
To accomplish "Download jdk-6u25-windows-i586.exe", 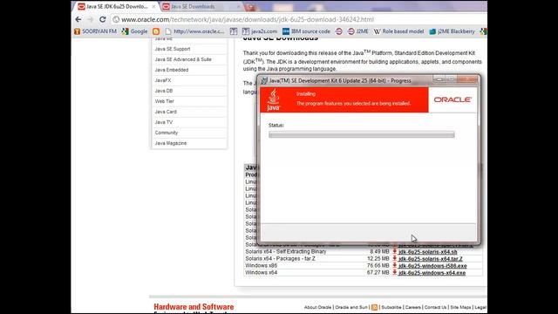I will click(x=432, y=266).
